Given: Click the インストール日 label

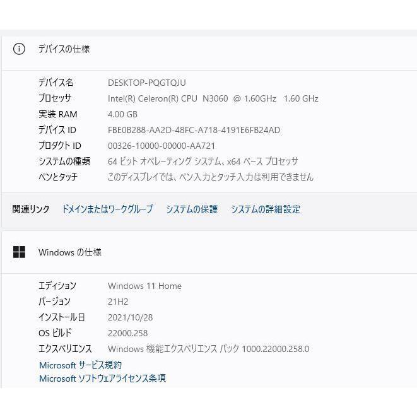Looking at the screenshot, I should [x=62, y=317].
